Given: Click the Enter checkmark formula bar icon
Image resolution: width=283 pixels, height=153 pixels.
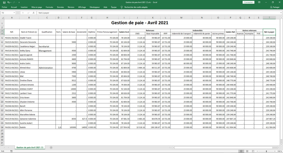Looking at the screenshot, I should [x=28, y=13].
